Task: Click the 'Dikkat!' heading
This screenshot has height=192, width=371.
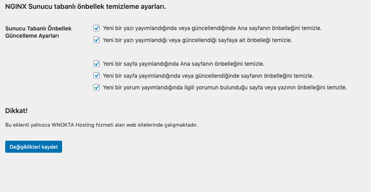Action: coord(16,110)
